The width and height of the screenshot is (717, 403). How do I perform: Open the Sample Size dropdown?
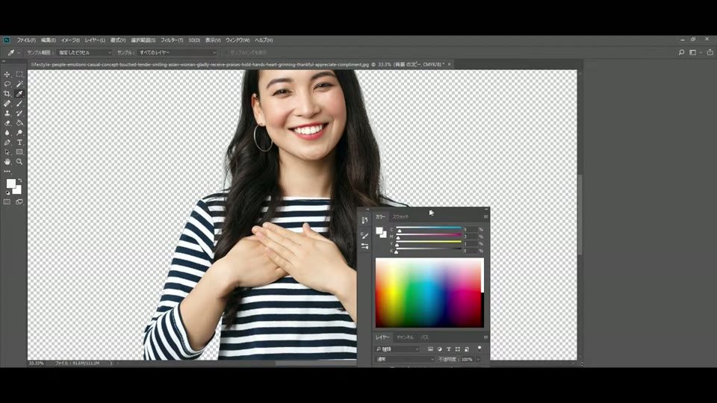[x=84, y=52]
